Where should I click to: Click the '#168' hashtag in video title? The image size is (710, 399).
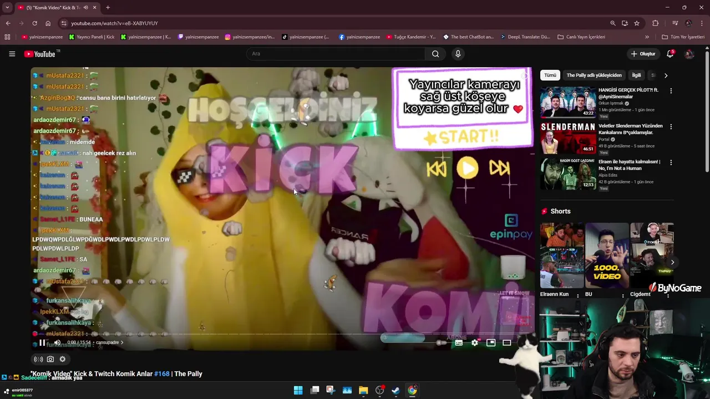click(162, 374)
